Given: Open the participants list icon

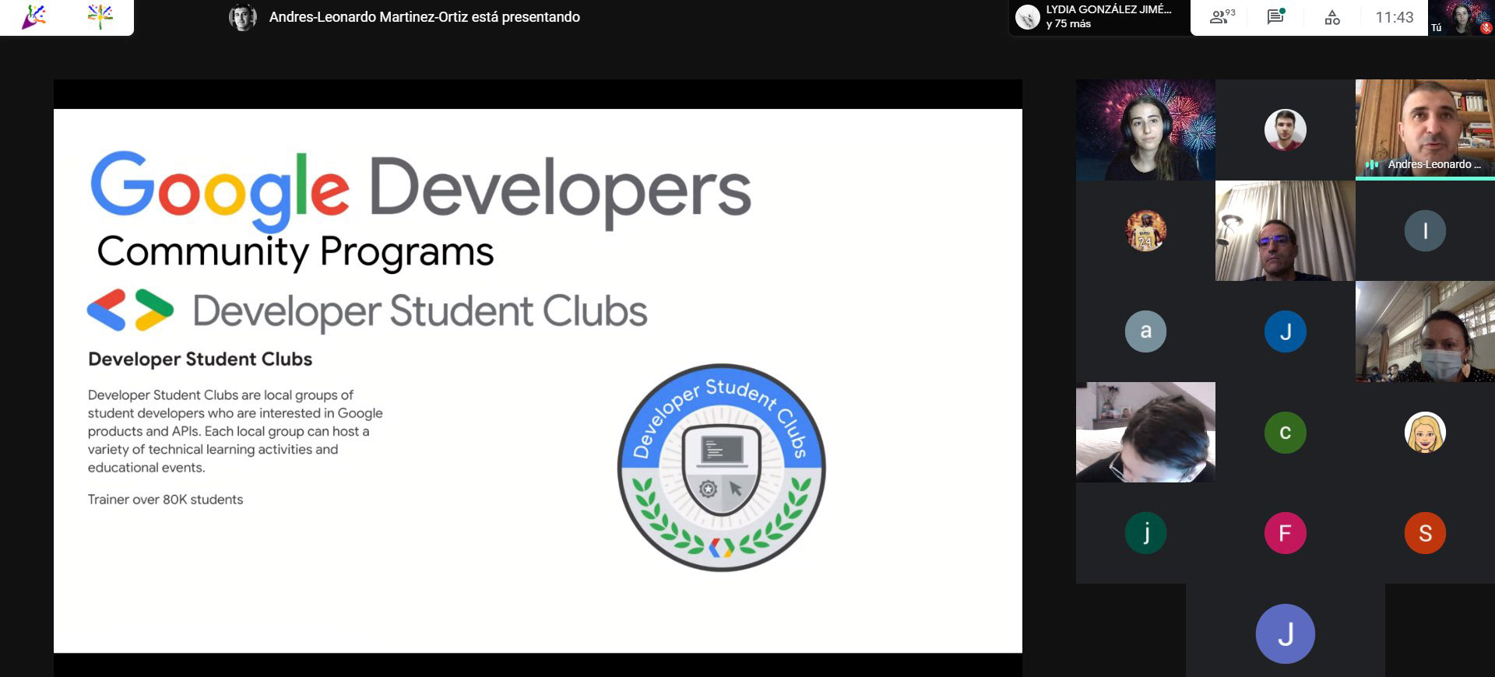Looking at the screenshot, I should pos(1222,17).
